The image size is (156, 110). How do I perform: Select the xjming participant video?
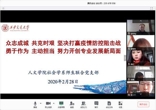141,27
